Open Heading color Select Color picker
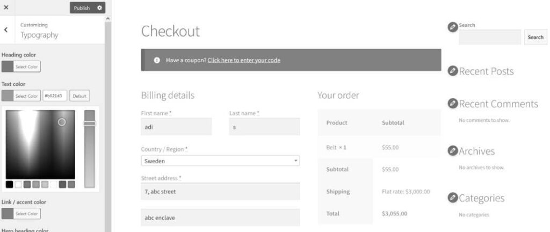Image resolution: width=550 pixels, height=232 pixels. pos(21,67)
